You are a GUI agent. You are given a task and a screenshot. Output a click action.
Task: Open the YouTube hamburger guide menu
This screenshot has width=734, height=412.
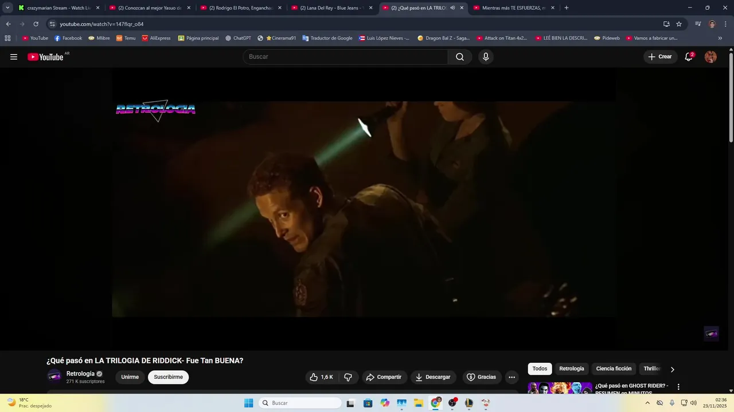14,57
